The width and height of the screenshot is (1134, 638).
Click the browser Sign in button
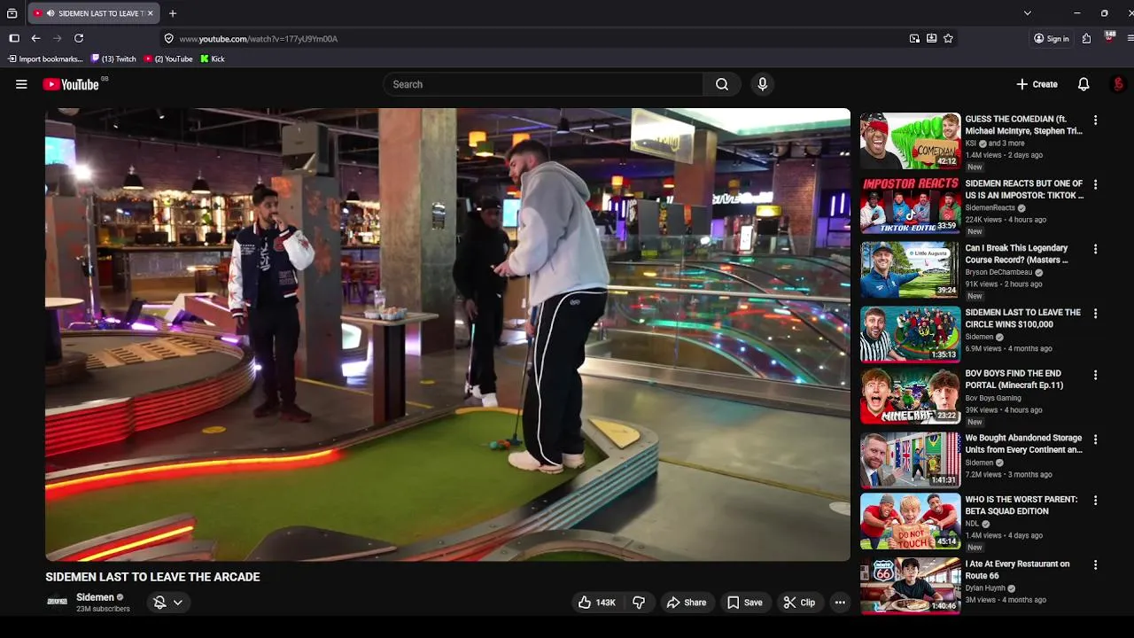(x=1051, y=39)
